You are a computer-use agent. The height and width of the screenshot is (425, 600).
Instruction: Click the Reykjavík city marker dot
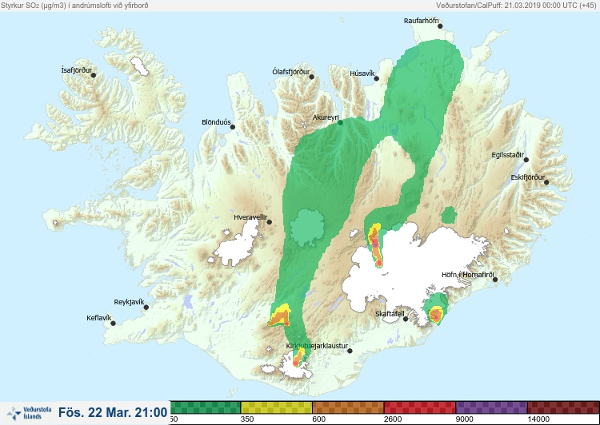(x=146, y=308)
